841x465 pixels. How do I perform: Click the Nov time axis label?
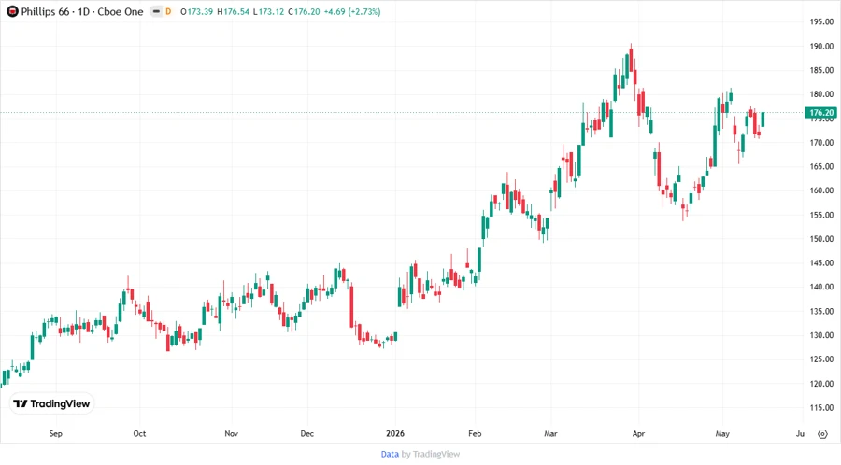point(231,433)
